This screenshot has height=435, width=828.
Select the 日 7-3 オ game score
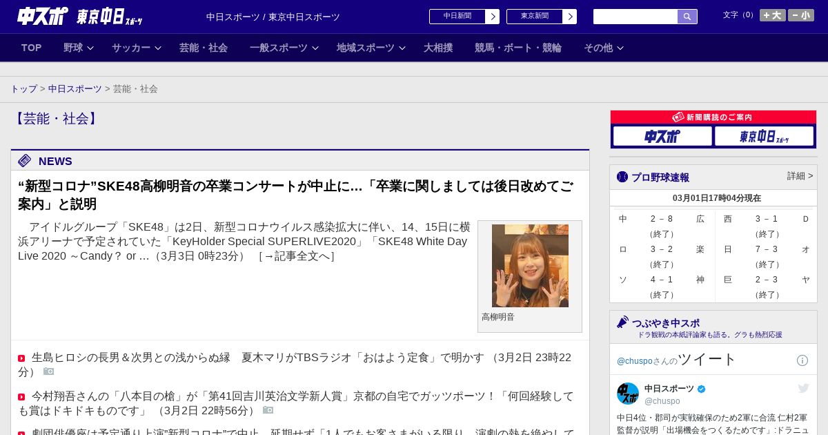click(766, 249)
